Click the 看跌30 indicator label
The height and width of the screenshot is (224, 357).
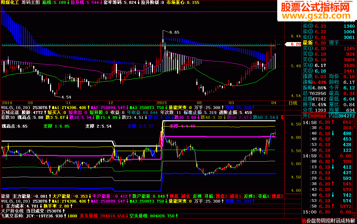click(x=8, y=117)
